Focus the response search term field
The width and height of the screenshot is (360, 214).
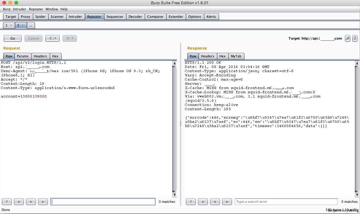pos(286,202)
